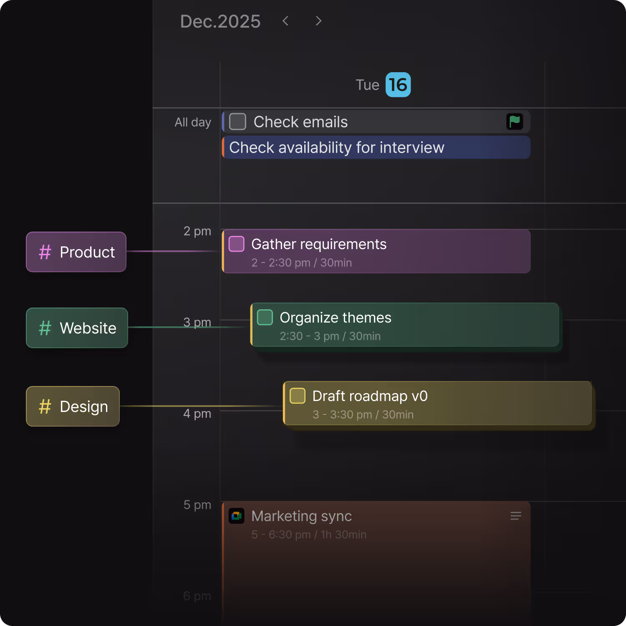Complete the Draft roadmap v0 task checkbox
626x626 pixels.
click(x=298, y=396)
